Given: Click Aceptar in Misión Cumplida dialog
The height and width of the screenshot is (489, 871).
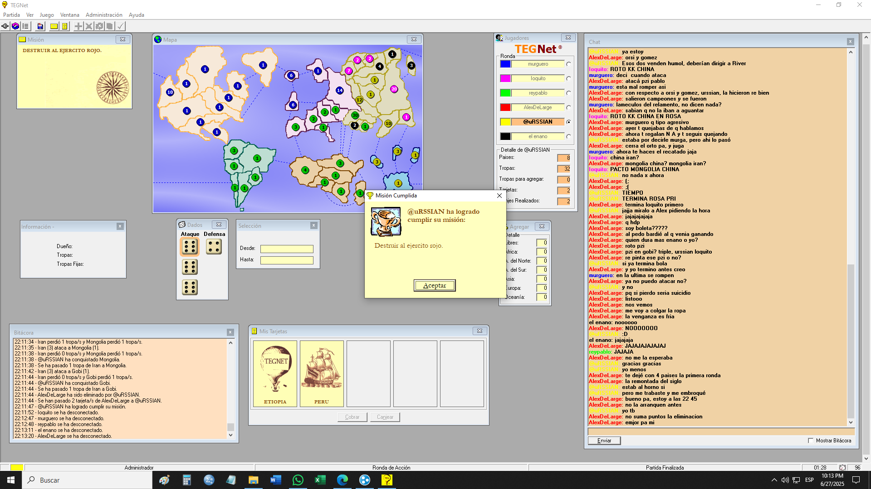Looking at the screenshot, I should [x=435, y=285].
